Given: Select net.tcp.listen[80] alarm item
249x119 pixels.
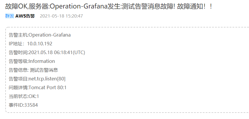Looking at the screenshot, I should (x=47, y=79).
